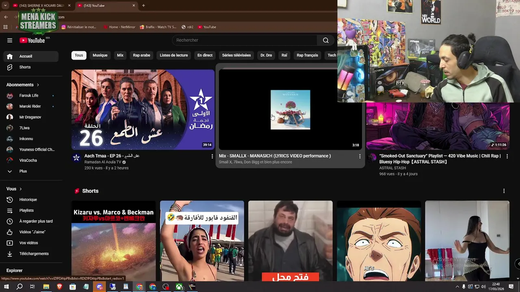The width and height of the screenshot is (520, 292).
Task: Open the rdr2 bookmark
Action: point(187,27)
